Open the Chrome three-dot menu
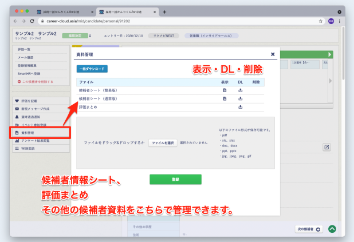The width and height of the screenshot is (354, 242). click(x=341, y=21)
